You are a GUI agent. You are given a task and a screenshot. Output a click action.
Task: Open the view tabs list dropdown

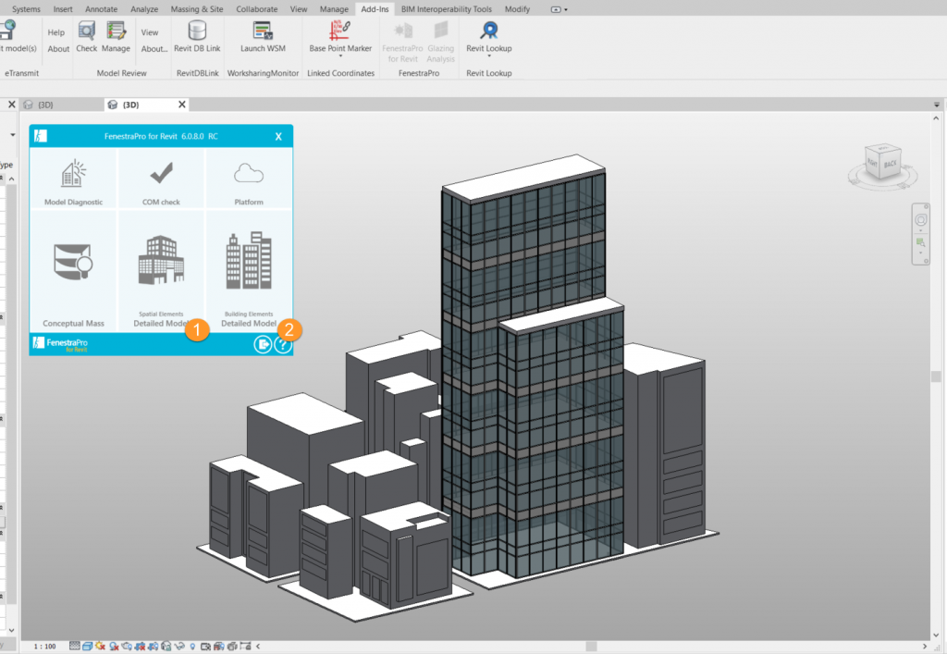937,105
